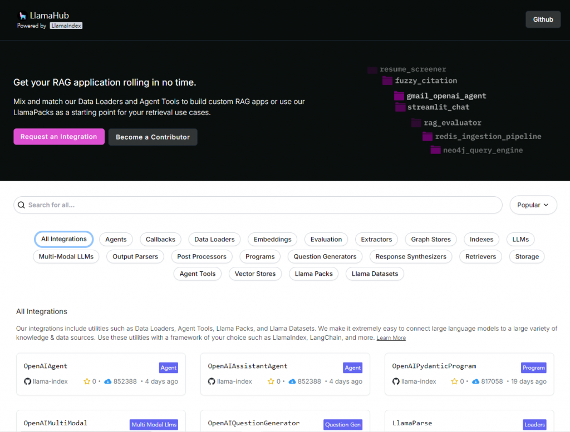This screenshot has height=432, width=570.
Task: Filter by Indexes category
Action: pos(481,239)
